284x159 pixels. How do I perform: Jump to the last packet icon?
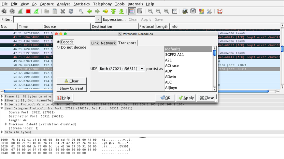pyautogui.click(x=122, y=11)
